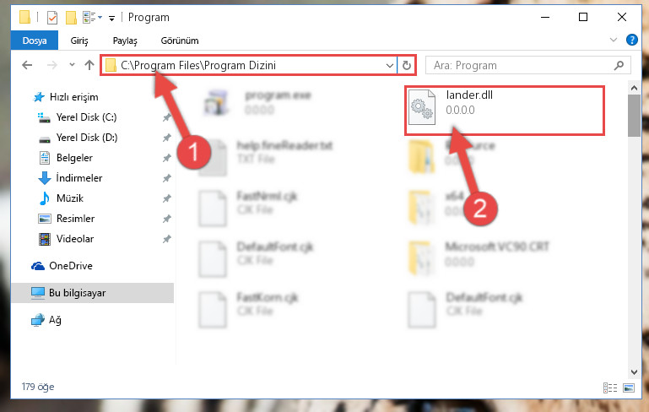Expand recent locations dropdown arrow
649x412 pixels.
72,65
